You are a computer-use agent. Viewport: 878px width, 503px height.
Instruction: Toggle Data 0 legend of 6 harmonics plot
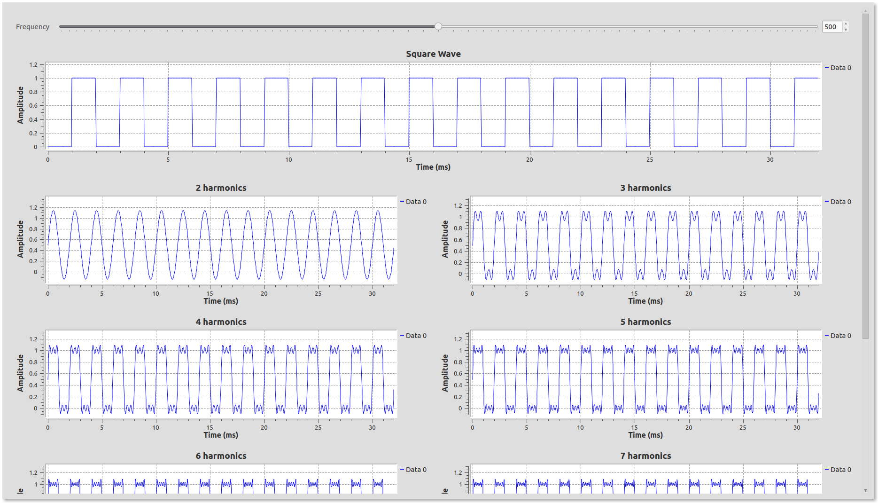pos(413,470)
